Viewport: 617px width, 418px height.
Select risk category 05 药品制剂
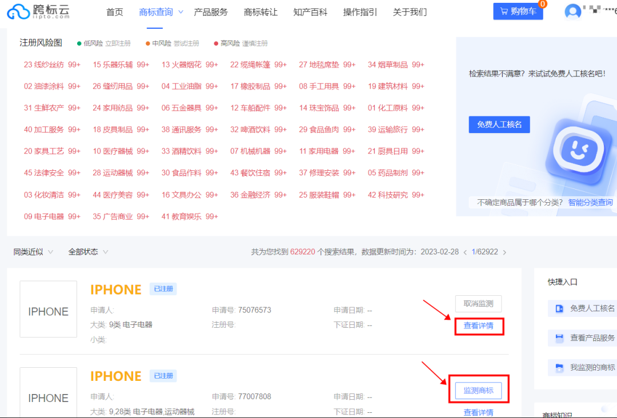[x=396, y=172]
